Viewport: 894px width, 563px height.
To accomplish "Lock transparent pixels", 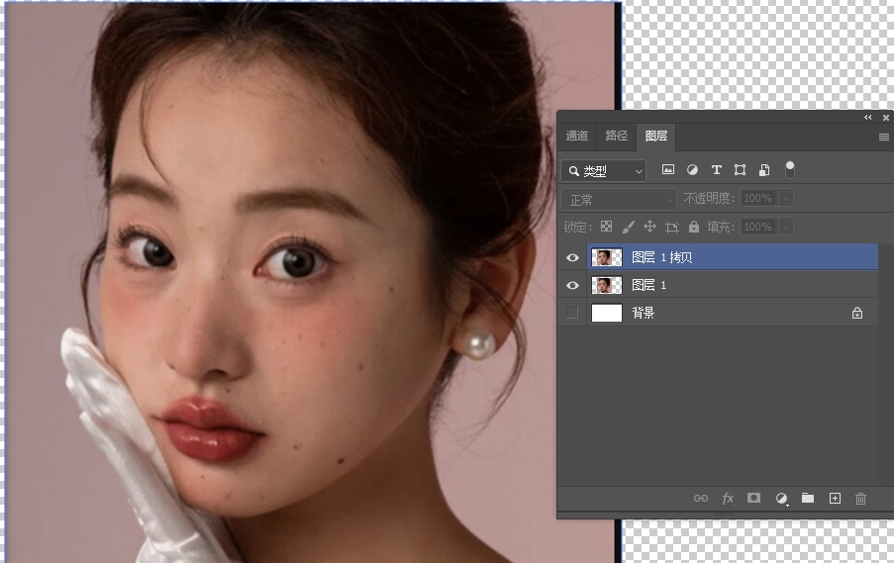I will (607, 227).
